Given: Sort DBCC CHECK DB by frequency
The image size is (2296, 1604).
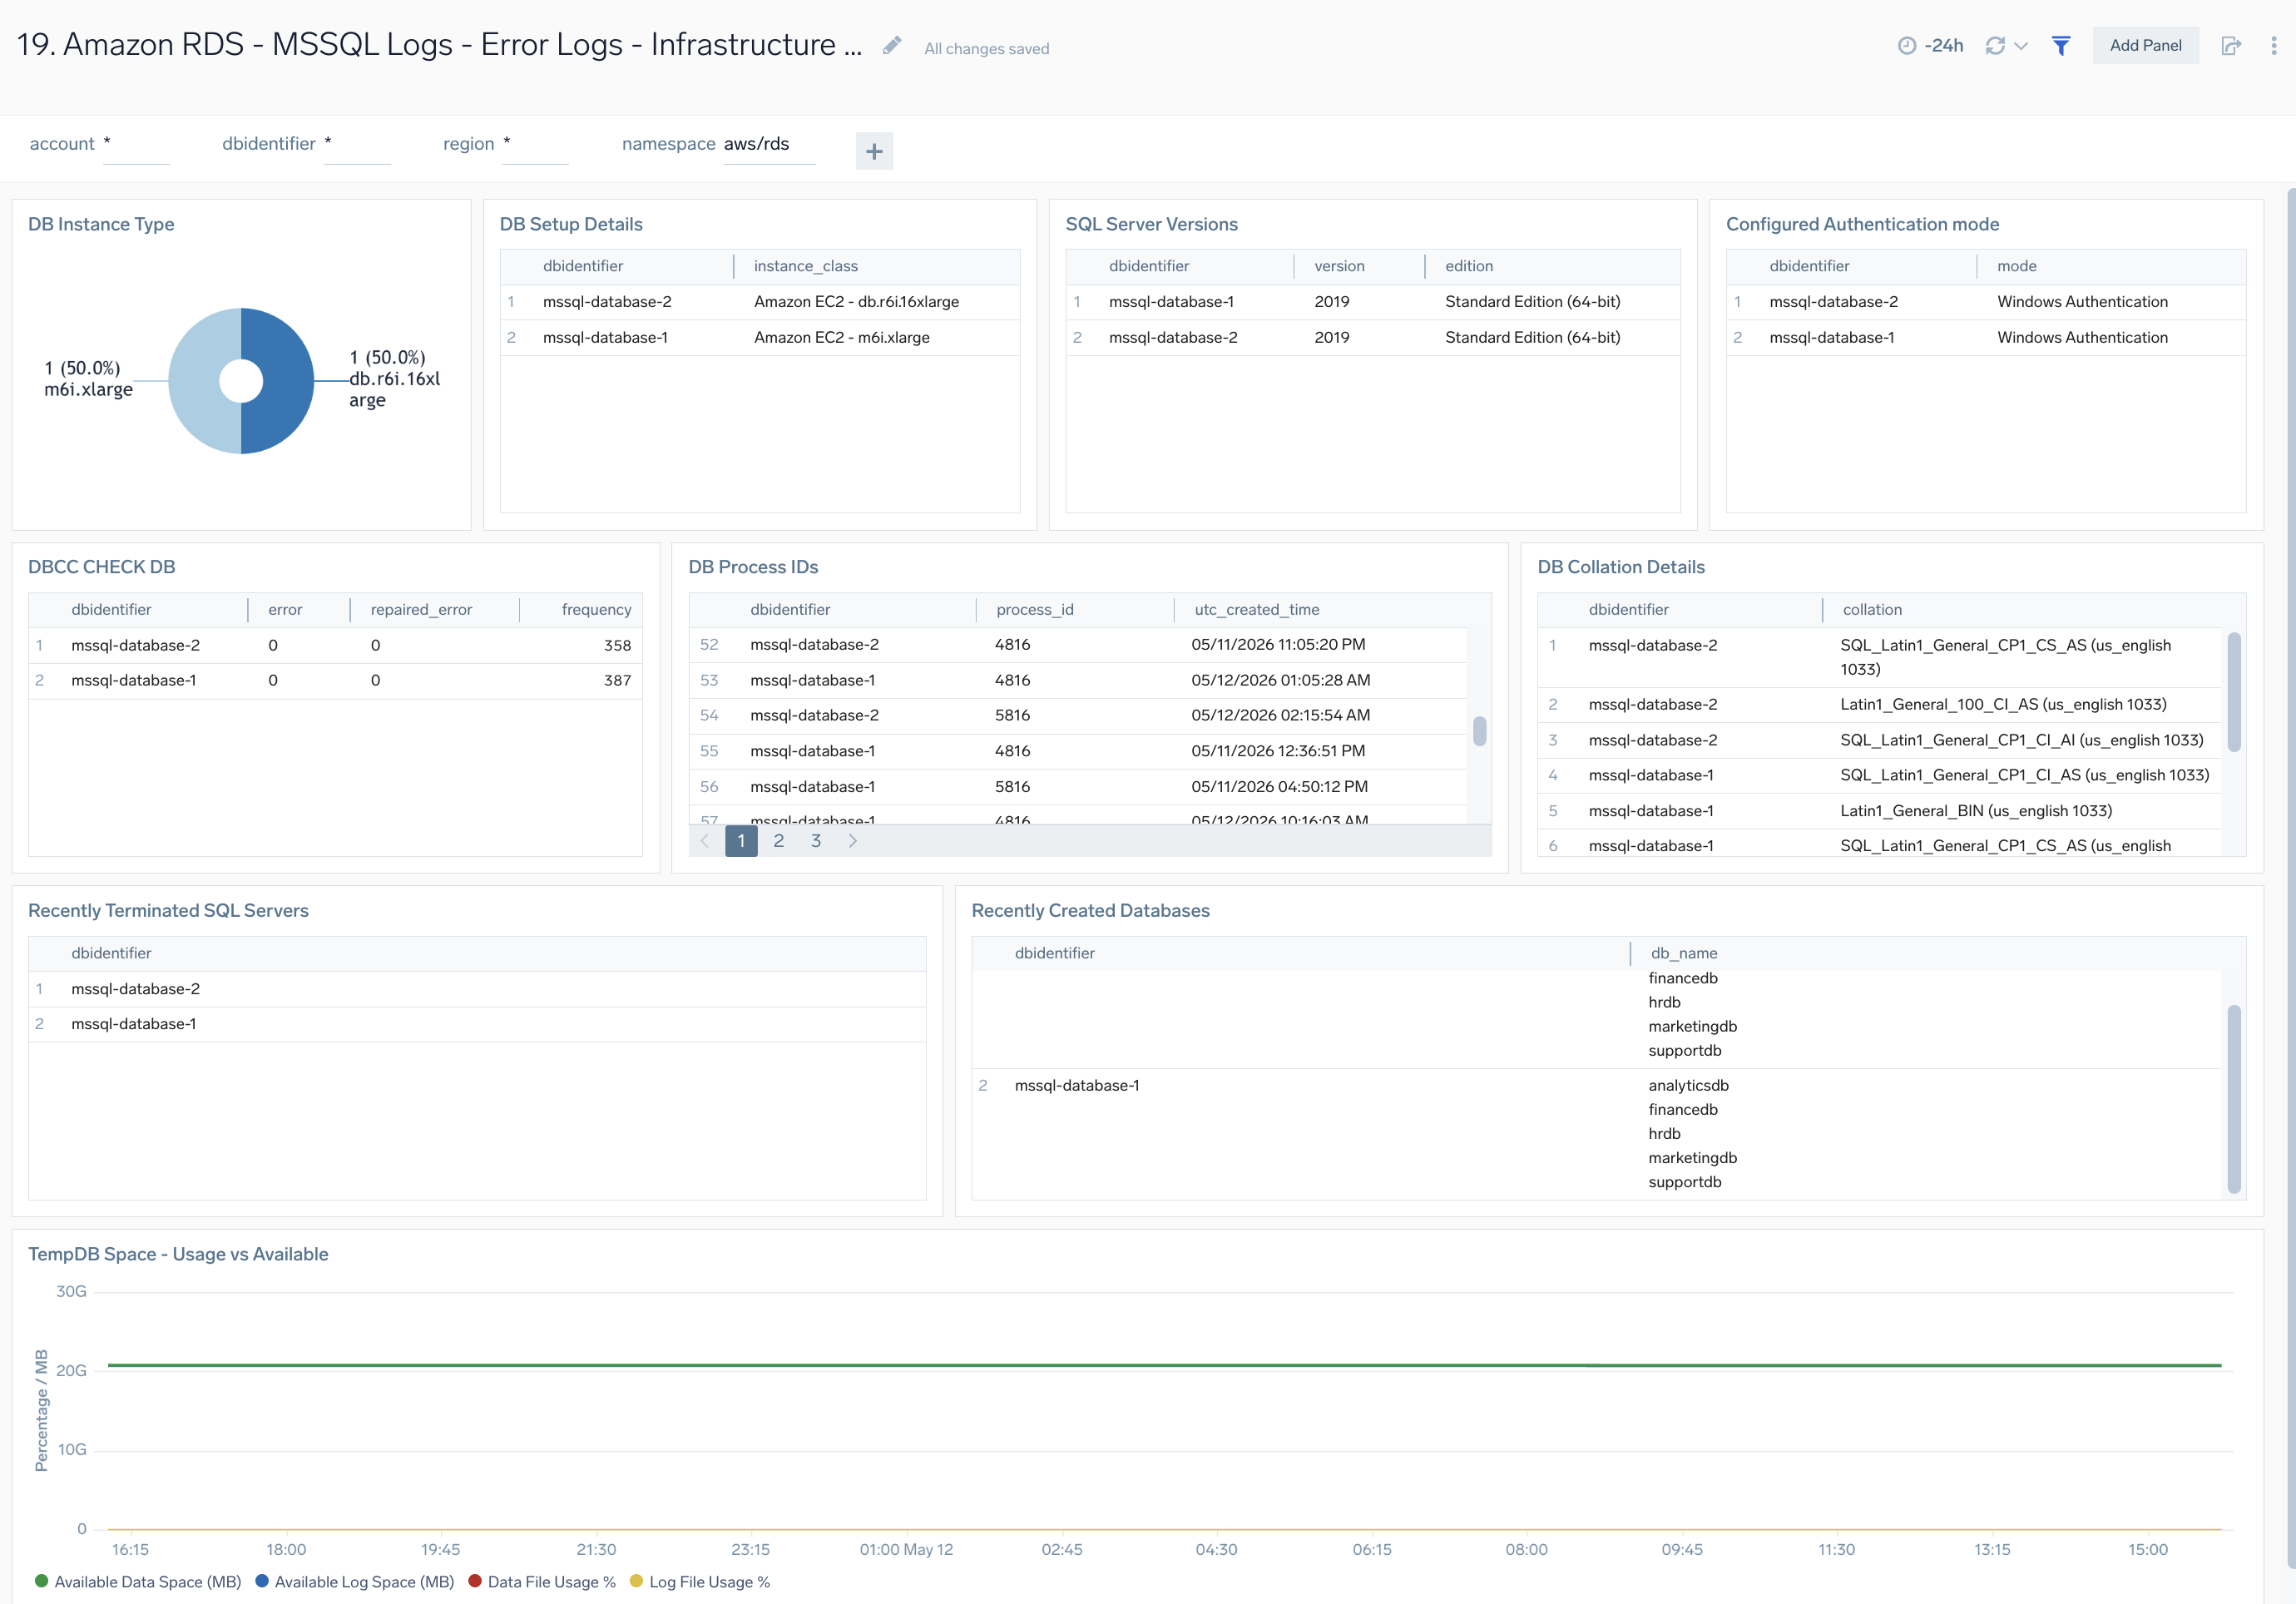Looking at the screenshot, I should (x=596, y=610).
